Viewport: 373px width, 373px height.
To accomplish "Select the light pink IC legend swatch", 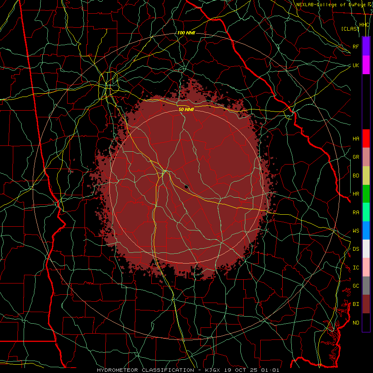I will (366, 267).
